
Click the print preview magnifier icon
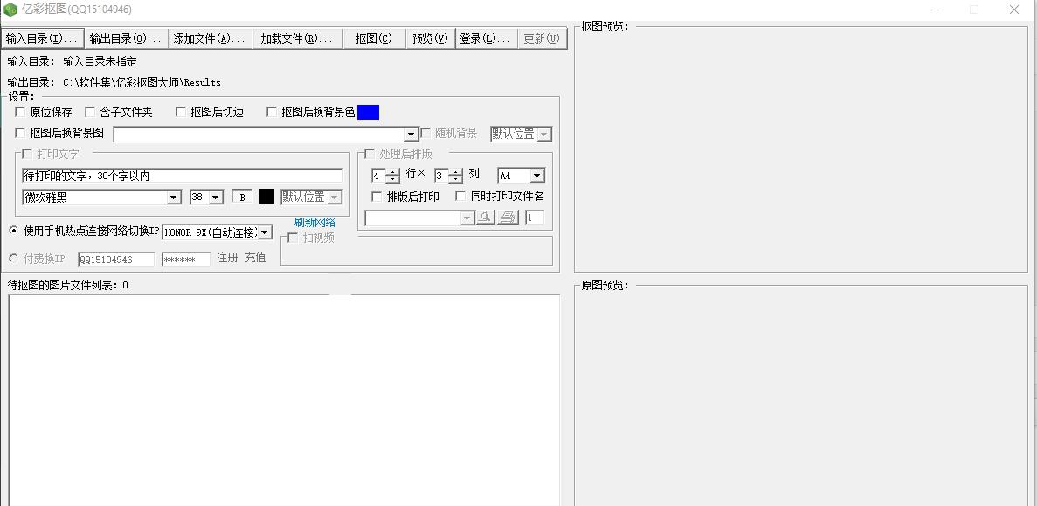coord(486,218)
